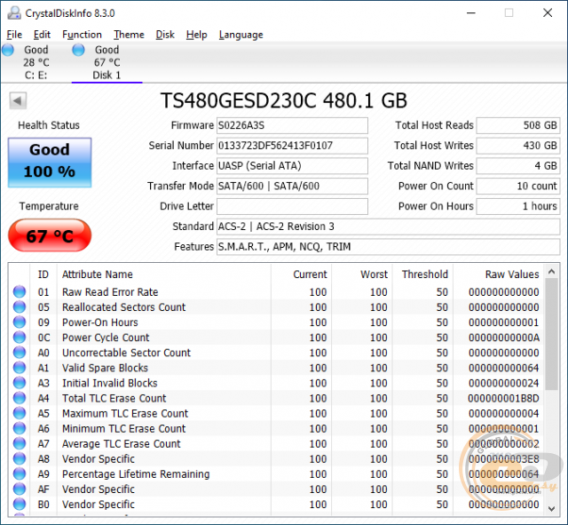Click the Serial Number field

292,146
